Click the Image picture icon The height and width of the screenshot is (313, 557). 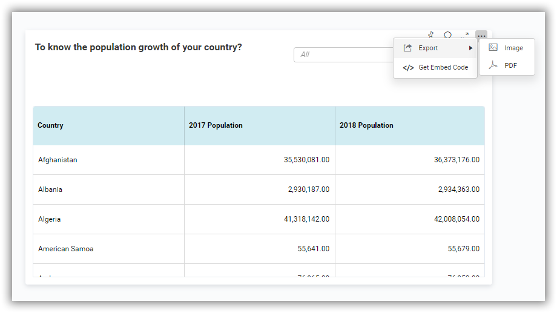click(493, 47)
